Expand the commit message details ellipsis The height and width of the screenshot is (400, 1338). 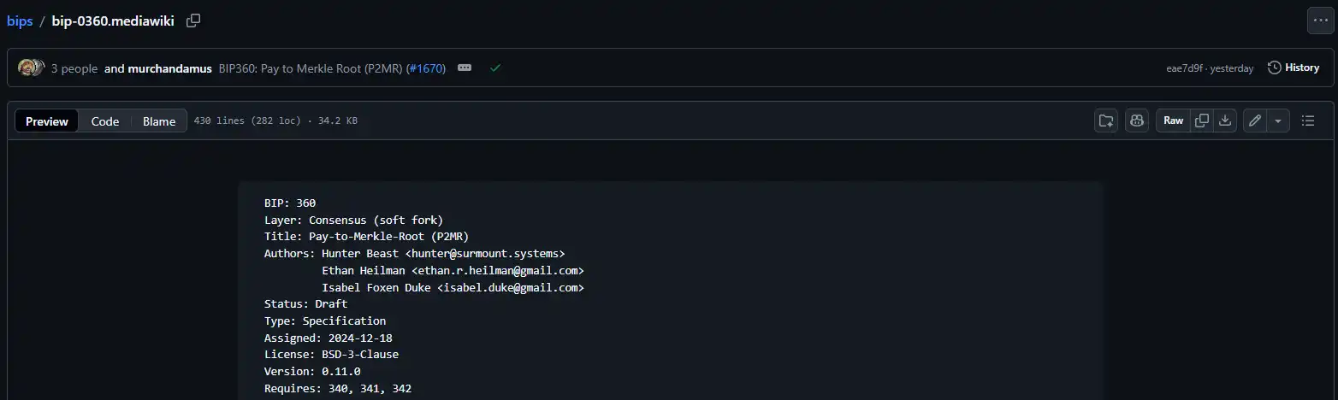pos(465,68)
